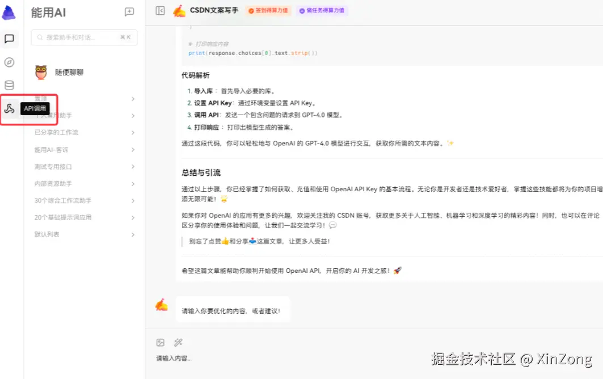Click the # 打印响应内容 code comment
This screenshot has height=379, width=603.
click(x=208, y=44)
